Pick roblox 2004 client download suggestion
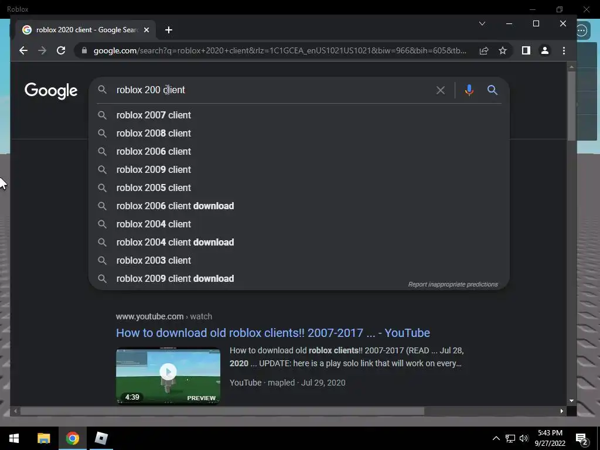 [x=298, y=242]
